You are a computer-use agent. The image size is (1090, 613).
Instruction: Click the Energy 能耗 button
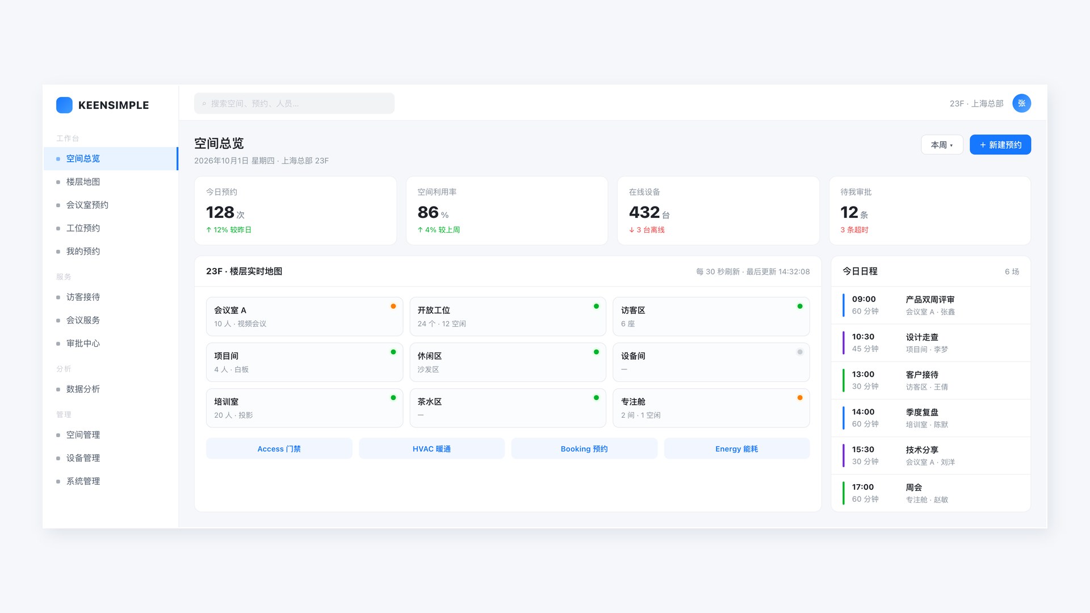tap(736, 448)
